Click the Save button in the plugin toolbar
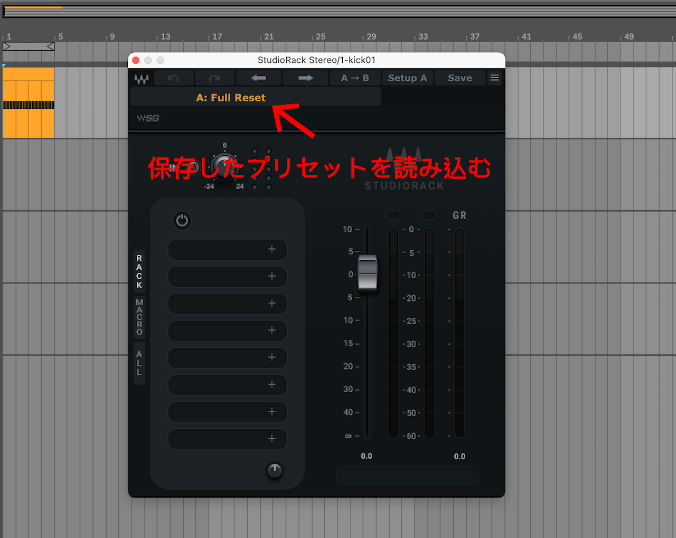Screen dimensions: 676x538 (460, 78)
